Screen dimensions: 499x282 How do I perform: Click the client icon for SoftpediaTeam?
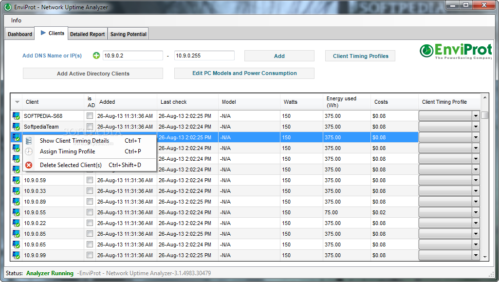(16, 127)
